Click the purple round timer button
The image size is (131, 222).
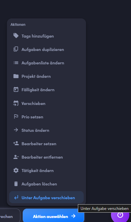120,215
